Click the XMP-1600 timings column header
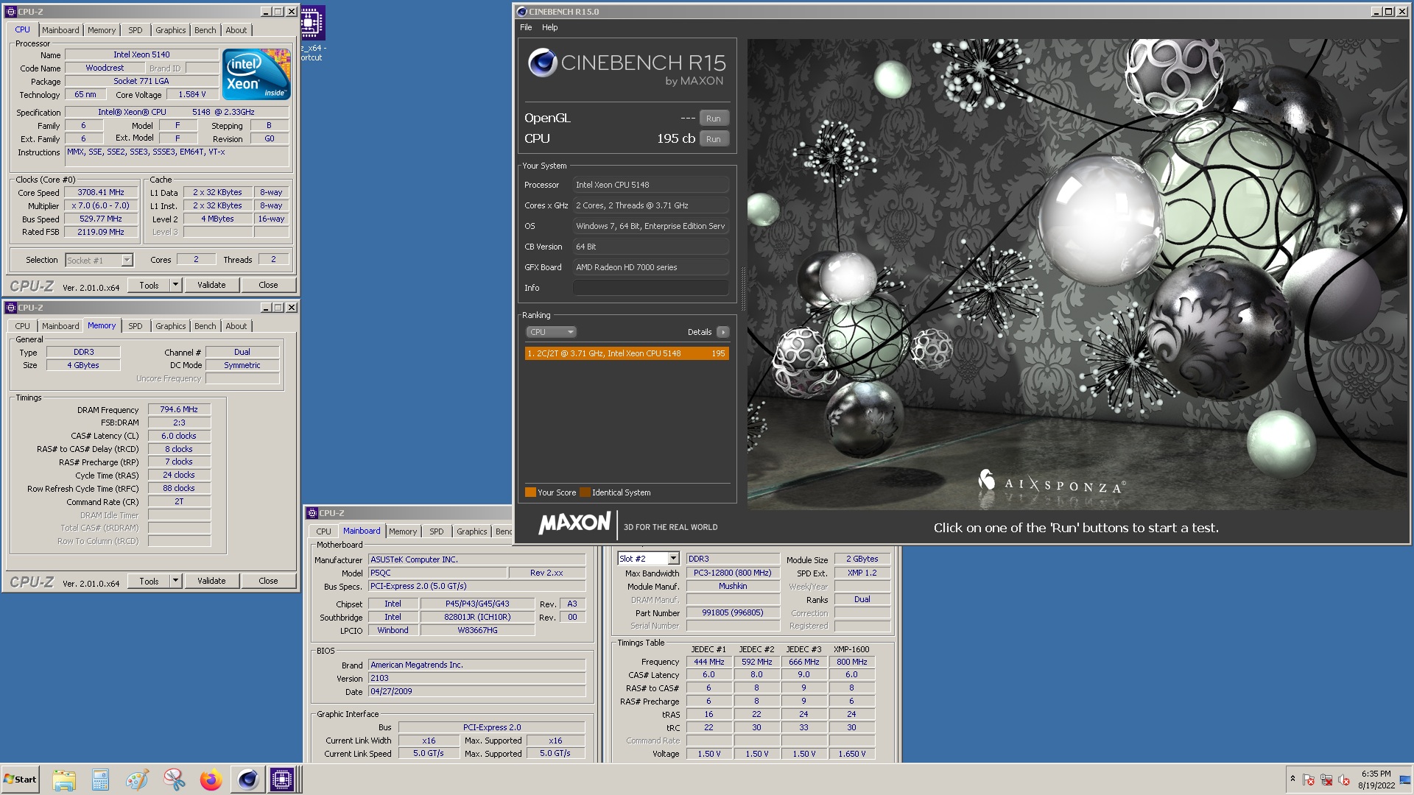1414x795 pixels. (851, 649)
